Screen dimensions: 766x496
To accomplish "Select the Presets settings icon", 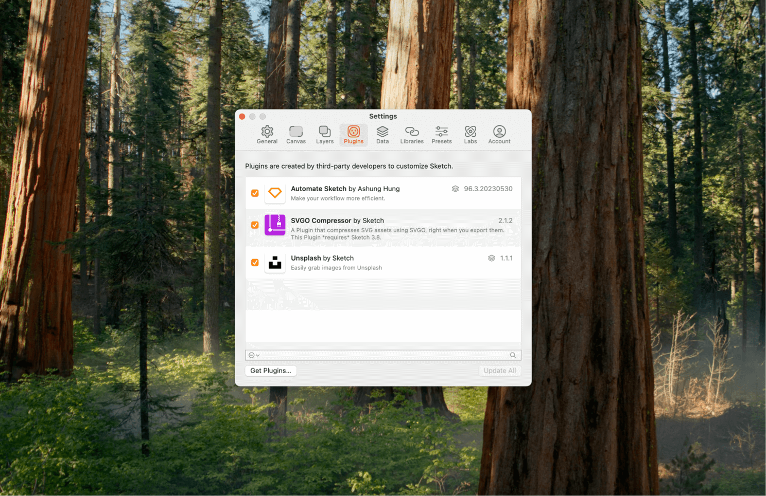I will [441, 134].
